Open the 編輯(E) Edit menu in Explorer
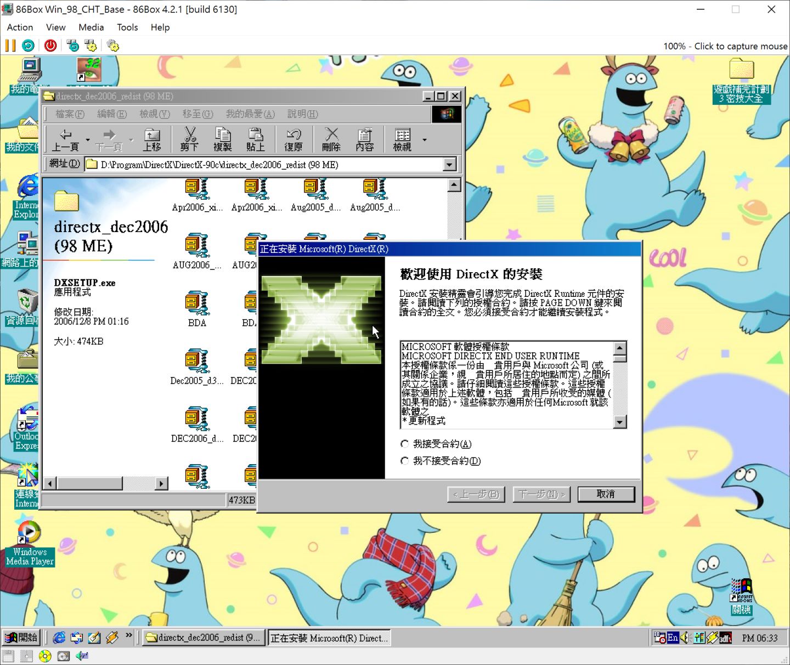Viewport: 790px width, 665px height. click(x=112, y=114)
